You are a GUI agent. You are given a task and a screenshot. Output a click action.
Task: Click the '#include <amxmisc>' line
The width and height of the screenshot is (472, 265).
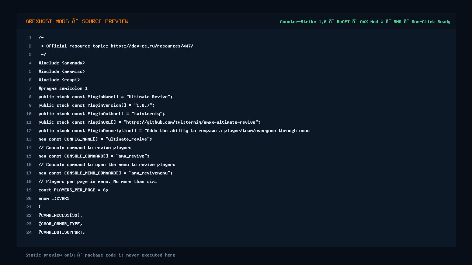click(62, 71)
